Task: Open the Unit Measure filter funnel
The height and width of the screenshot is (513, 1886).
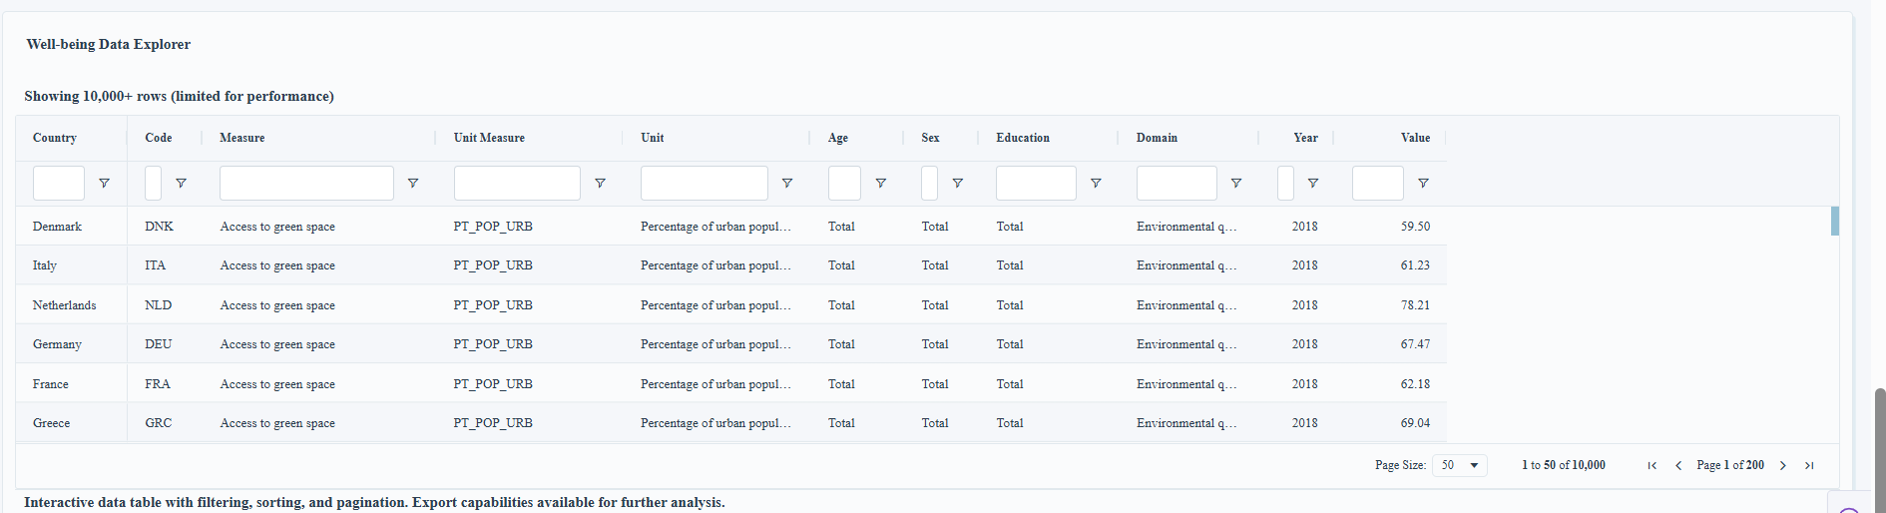Action: pyautogui.click(x=600, y=184)
